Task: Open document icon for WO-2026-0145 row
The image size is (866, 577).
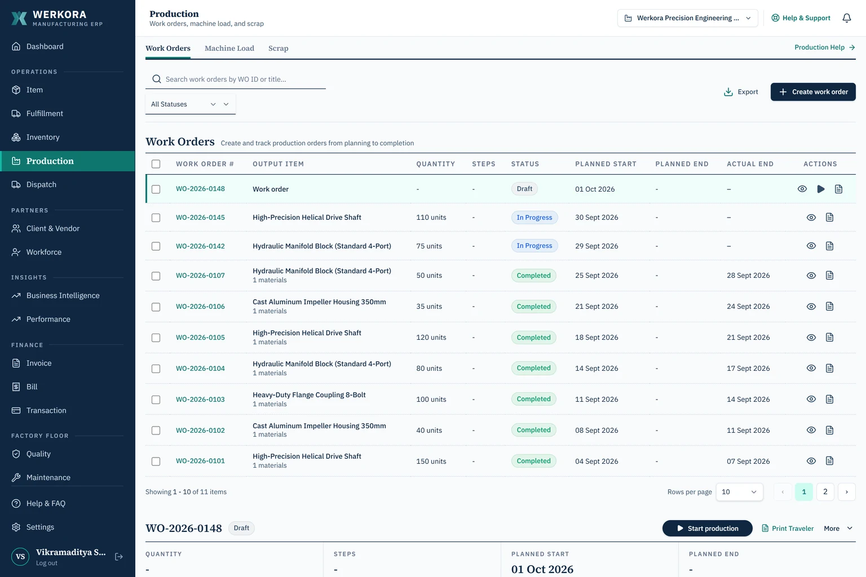Action: tap(829, 218)
